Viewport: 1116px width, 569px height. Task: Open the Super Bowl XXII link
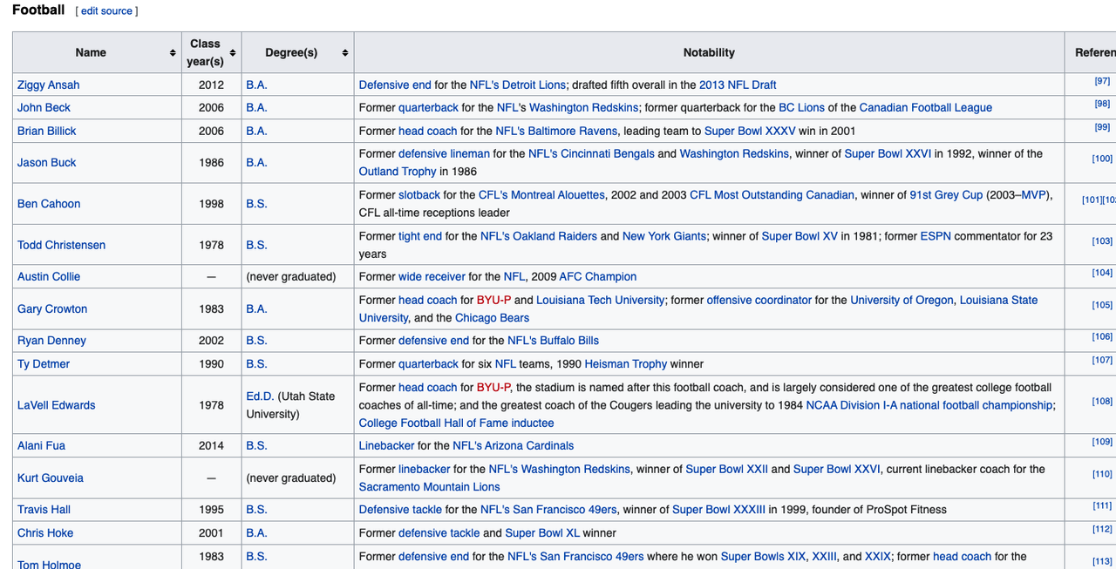click(x=726, y=469)
